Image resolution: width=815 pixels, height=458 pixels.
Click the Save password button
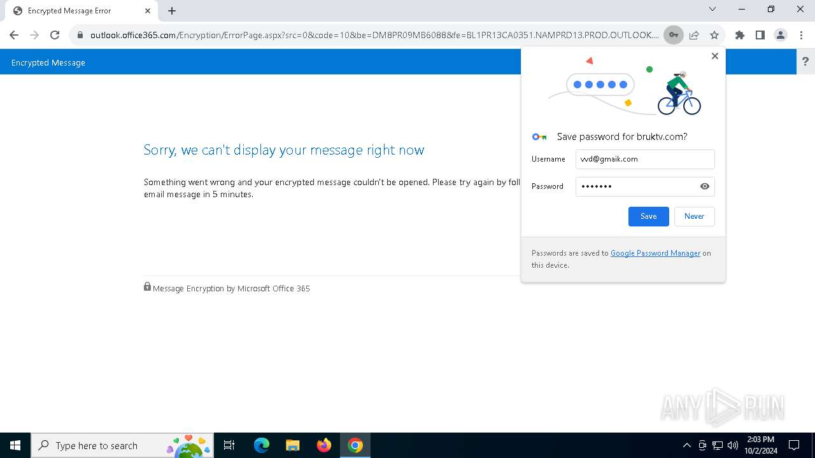pos(649,216)
